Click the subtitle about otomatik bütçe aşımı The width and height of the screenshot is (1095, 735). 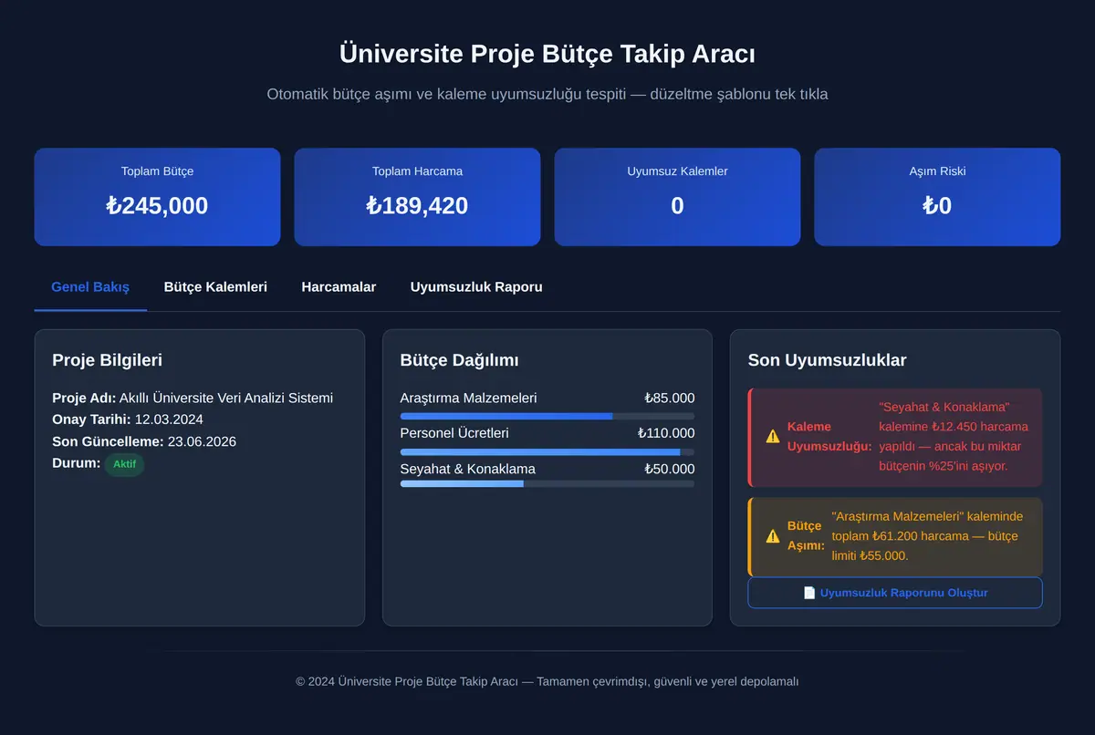(x=547, y=94)
